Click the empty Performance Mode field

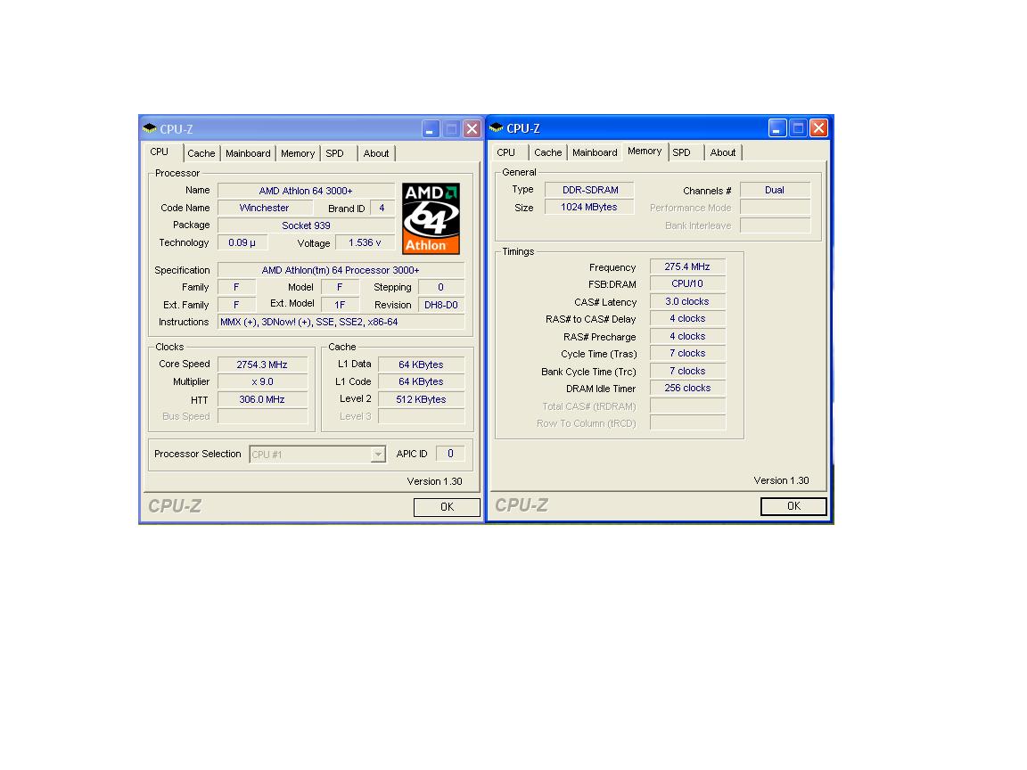[775, 208]
